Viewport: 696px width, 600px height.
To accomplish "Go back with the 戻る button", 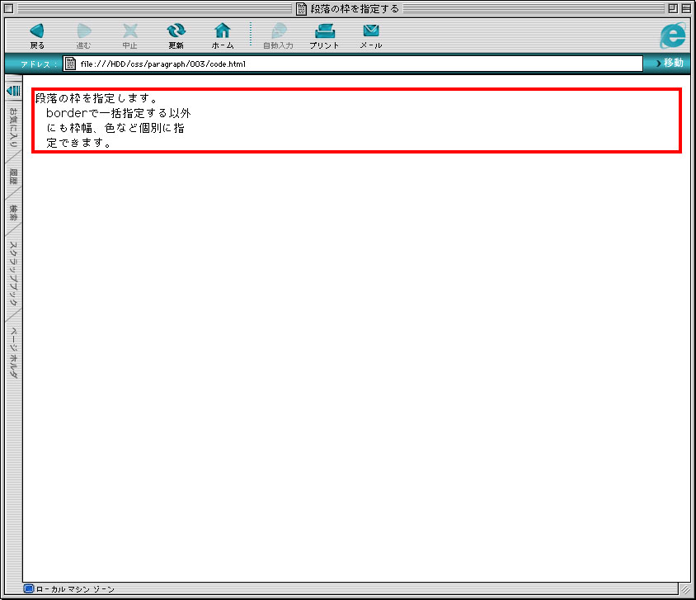I will point(37,36).
